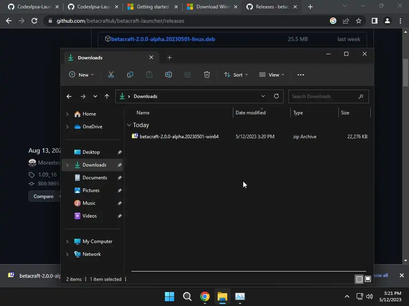Image resolution: width=409 pixels, height=306 pixels.
Task: Add a new File Explorer tab
Action: point(169,57)
